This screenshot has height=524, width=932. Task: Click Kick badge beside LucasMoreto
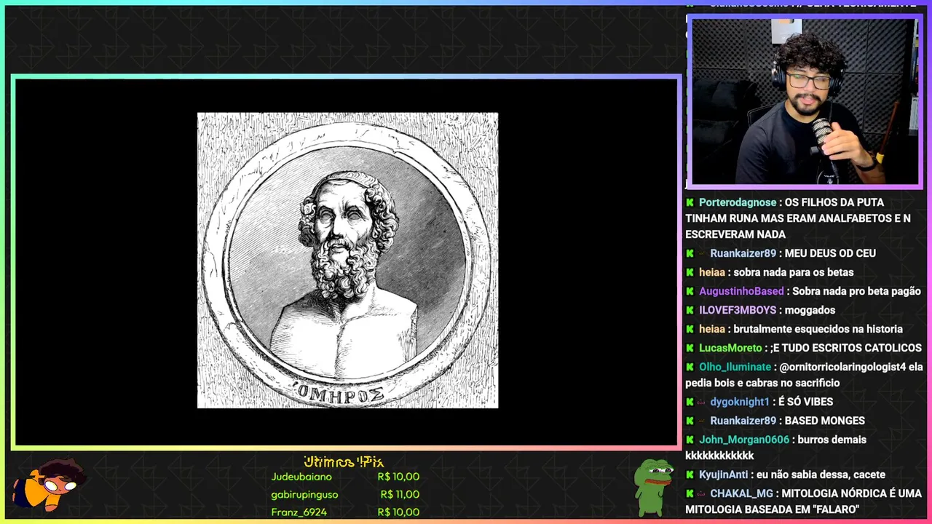coord(690,348)
